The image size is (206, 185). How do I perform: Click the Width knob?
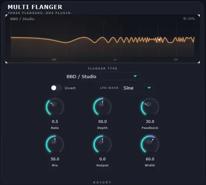(150, 144)
